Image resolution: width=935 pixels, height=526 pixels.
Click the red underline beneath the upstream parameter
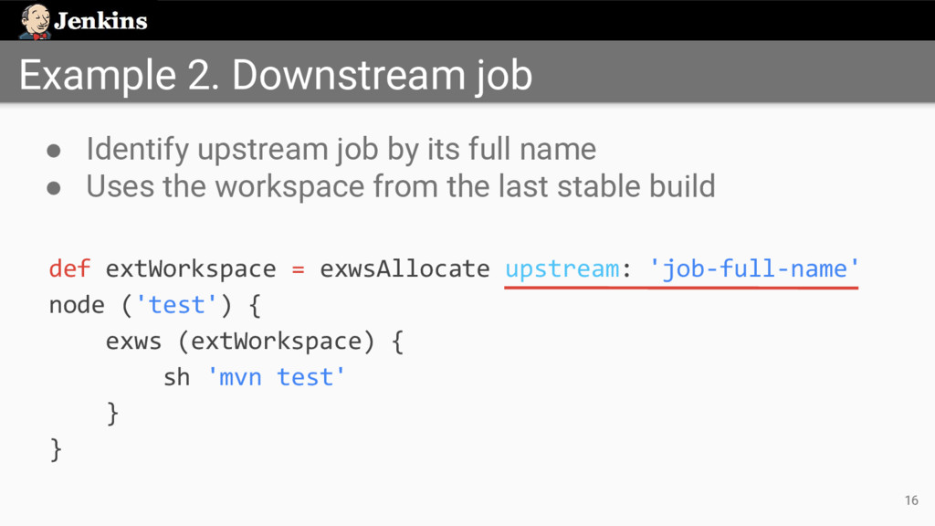(681, 288)
